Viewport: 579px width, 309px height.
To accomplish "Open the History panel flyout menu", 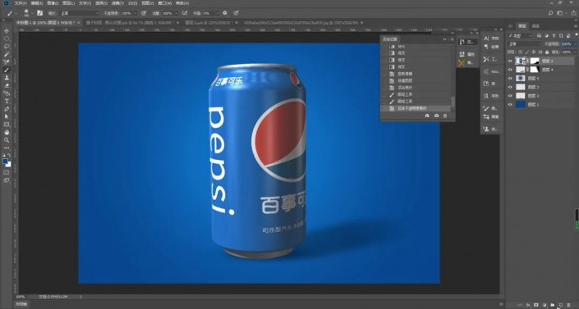I will point(452,39).
